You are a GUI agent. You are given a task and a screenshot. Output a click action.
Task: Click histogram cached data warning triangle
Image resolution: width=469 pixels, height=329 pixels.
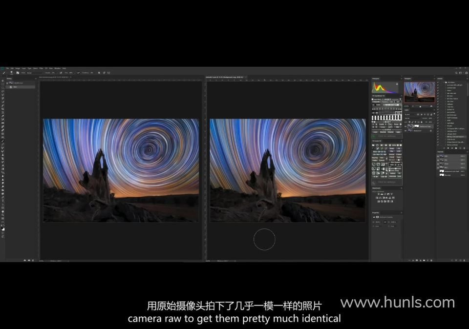(397, 84)
